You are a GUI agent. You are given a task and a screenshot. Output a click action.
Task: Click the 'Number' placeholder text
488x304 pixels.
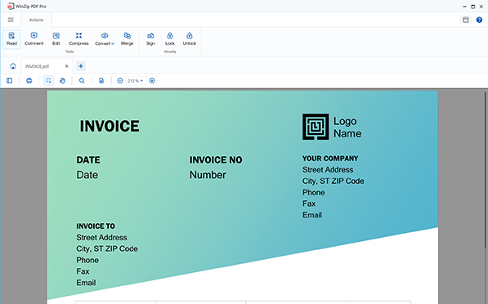[x=208, y=175]
